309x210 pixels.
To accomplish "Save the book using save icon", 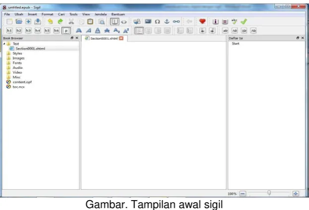I will 38,21.
